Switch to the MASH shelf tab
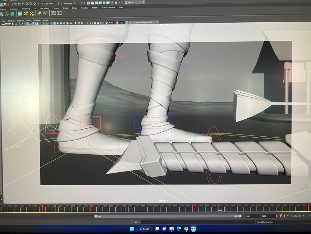 [x=95, y=8]
